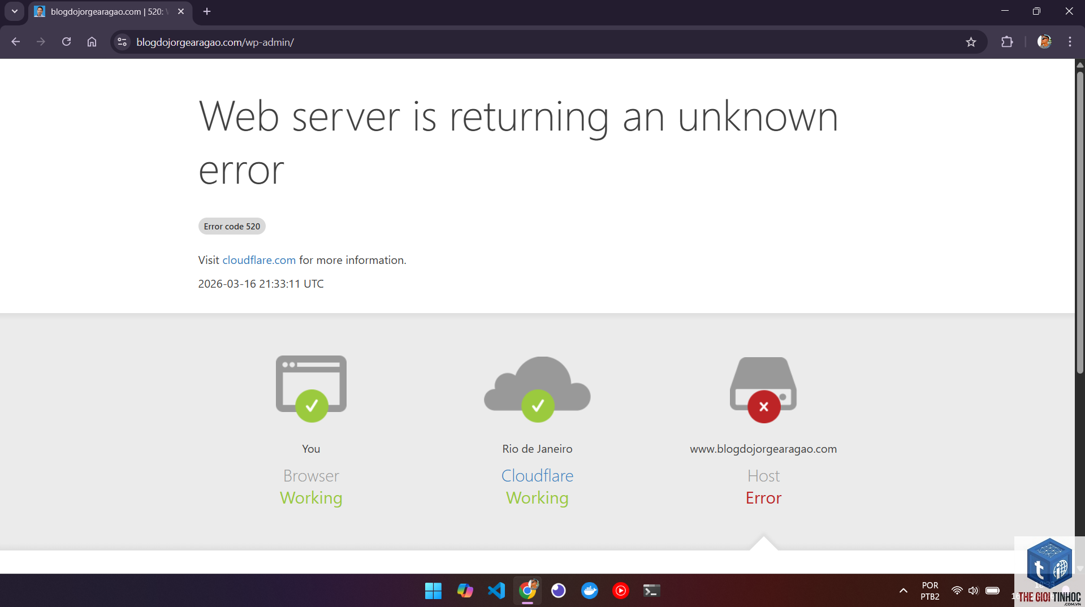Click the Rio de Janeiro location text
Screen dimensions: 1085x607
point(537,449)
